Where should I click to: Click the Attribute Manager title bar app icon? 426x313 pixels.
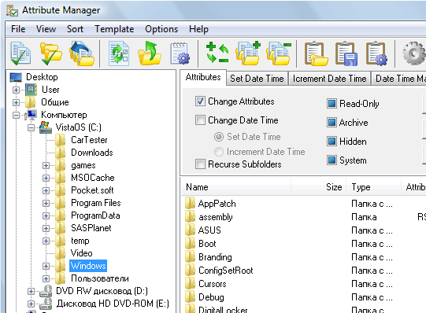13,10
